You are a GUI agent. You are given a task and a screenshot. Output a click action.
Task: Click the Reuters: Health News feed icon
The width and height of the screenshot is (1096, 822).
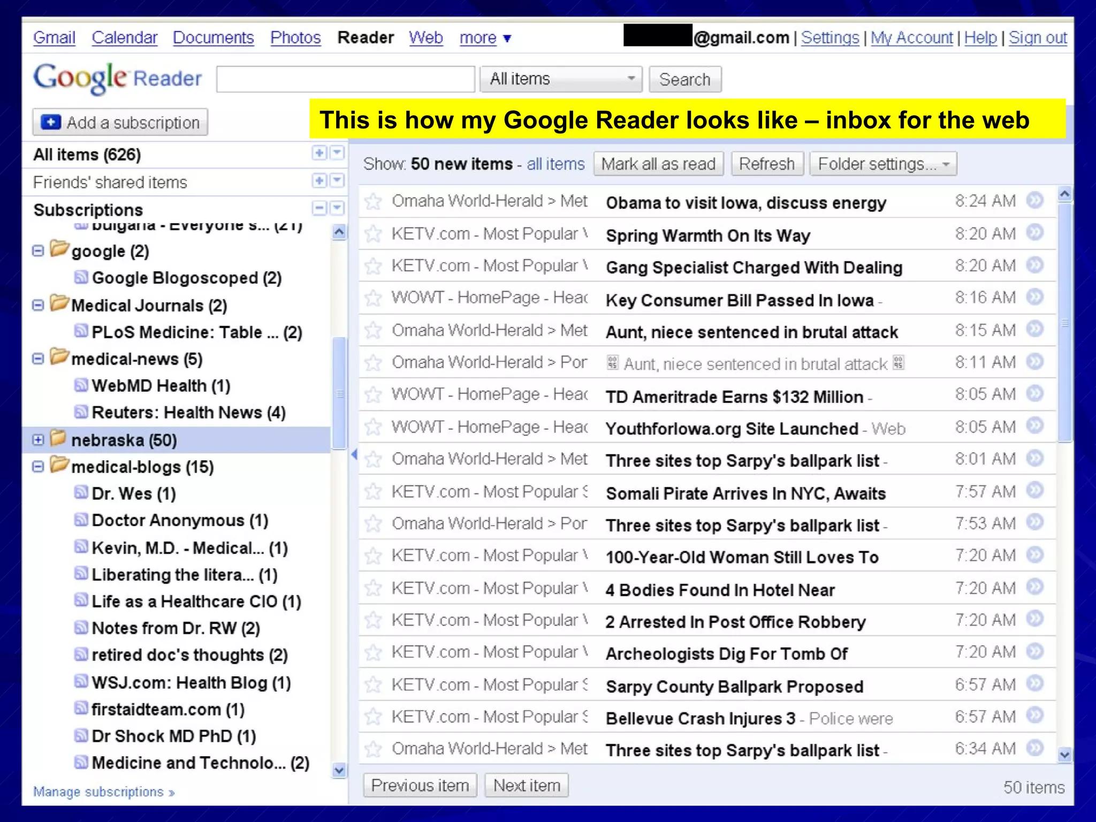click(81, 411)
